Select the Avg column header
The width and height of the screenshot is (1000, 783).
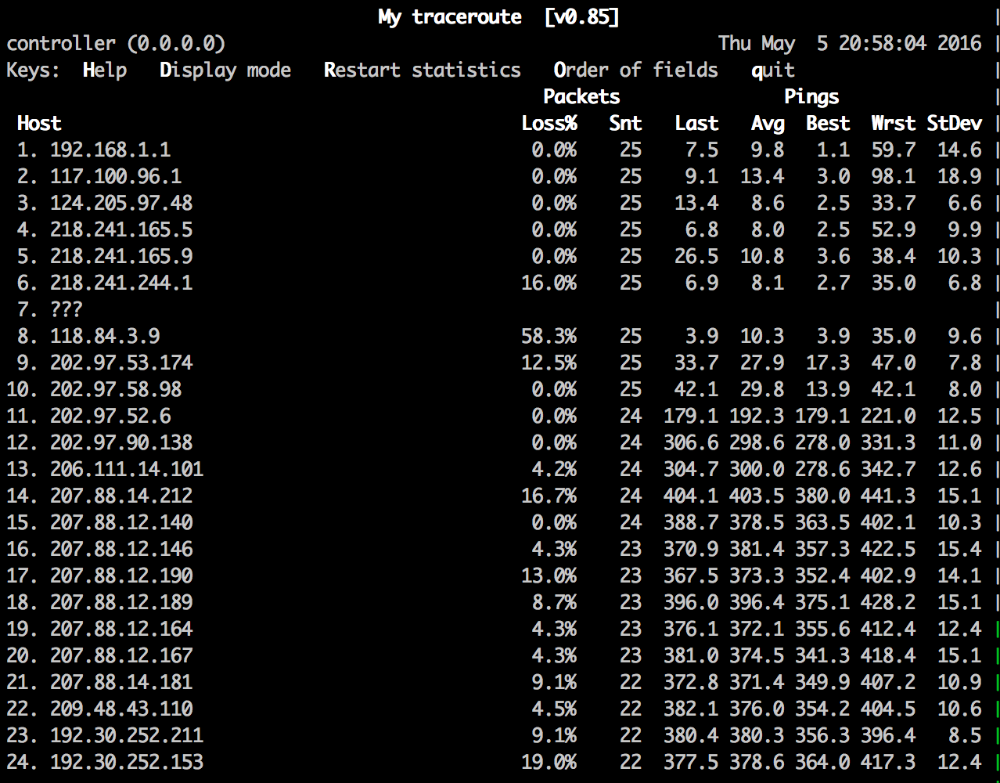[x=767, y=123]
